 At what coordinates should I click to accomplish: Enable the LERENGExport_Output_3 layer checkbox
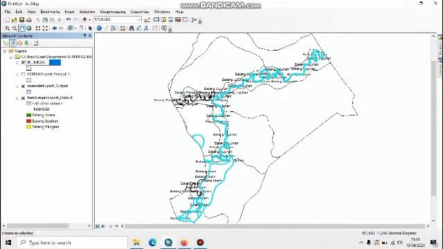point(23,74)
